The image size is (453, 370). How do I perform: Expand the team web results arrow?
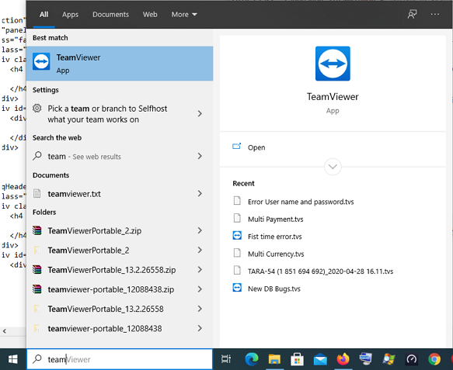click(200, 156)
